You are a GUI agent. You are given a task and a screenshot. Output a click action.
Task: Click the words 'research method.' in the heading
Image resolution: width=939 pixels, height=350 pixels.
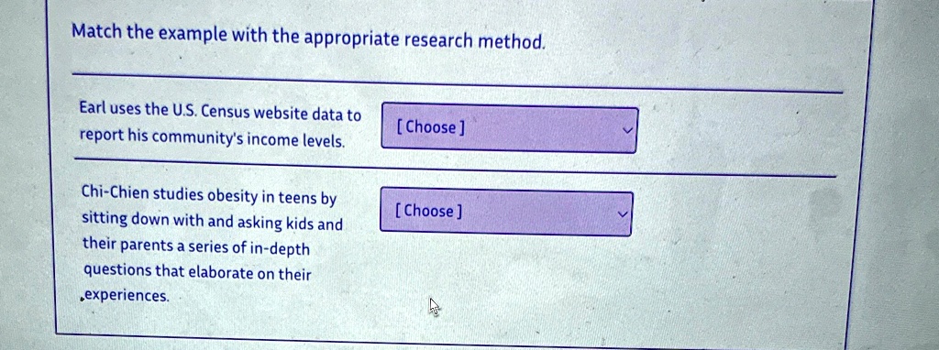coord(475,40)
